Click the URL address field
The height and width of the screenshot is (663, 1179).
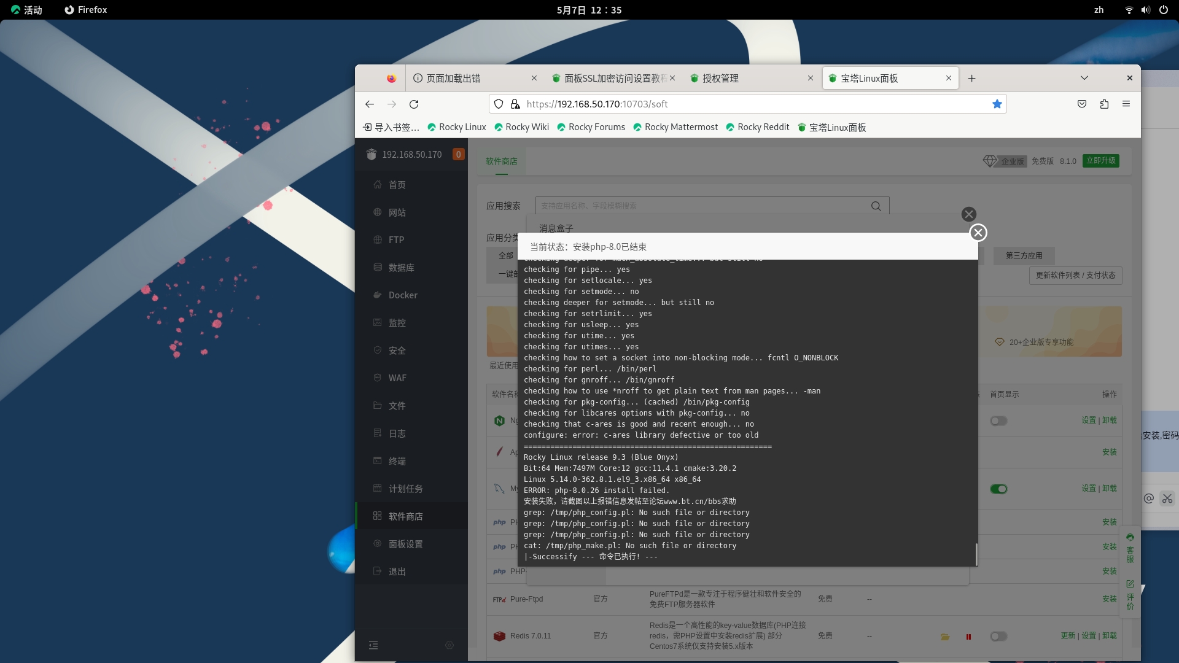click(x=747, y=104)
